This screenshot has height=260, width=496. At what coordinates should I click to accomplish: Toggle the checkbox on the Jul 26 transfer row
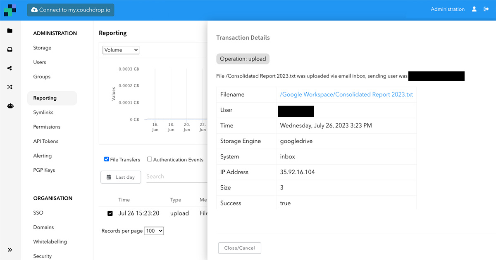click(110, 213)
